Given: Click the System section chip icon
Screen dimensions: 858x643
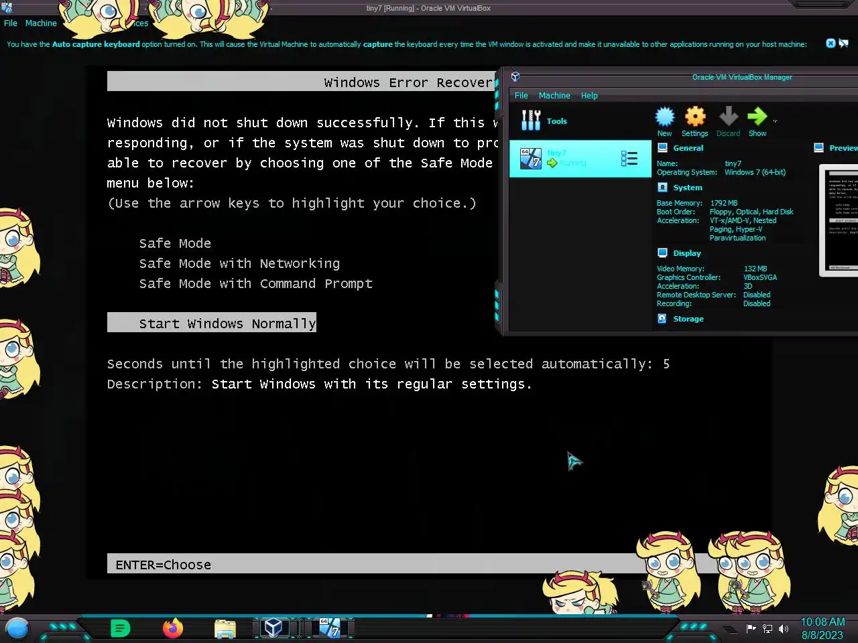Looking at the screenshot, I should point(663,188).
